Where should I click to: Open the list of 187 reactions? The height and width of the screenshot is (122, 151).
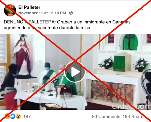[x=27, y=117]
